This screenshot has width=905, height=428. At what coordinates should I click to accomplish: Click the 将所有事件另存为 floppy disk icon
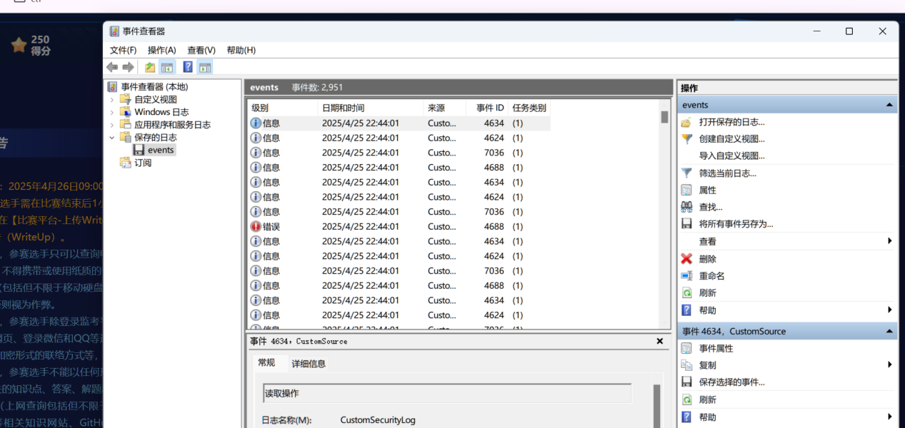click(686, 224)
